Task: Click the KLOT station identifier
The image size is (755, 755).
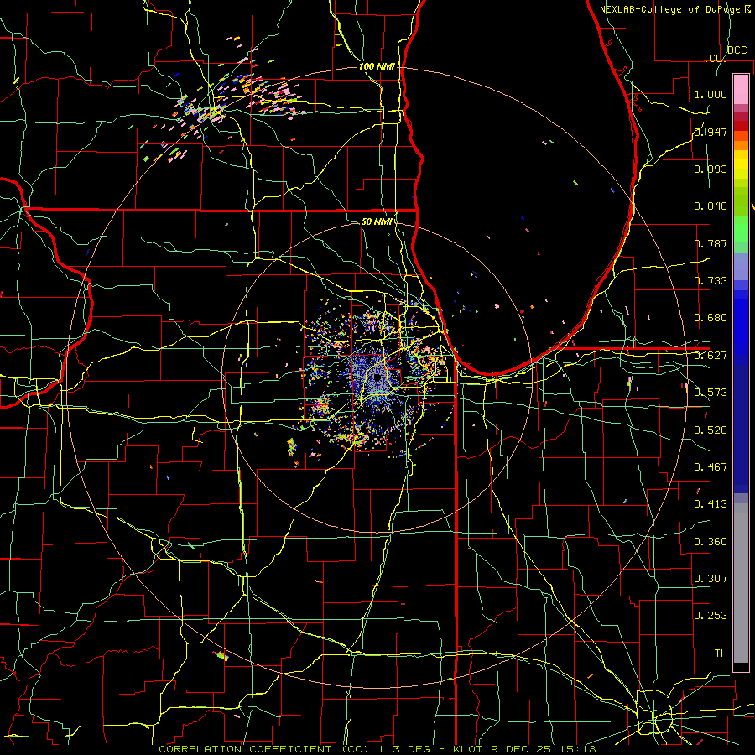Action: click(x=467, y=749)
